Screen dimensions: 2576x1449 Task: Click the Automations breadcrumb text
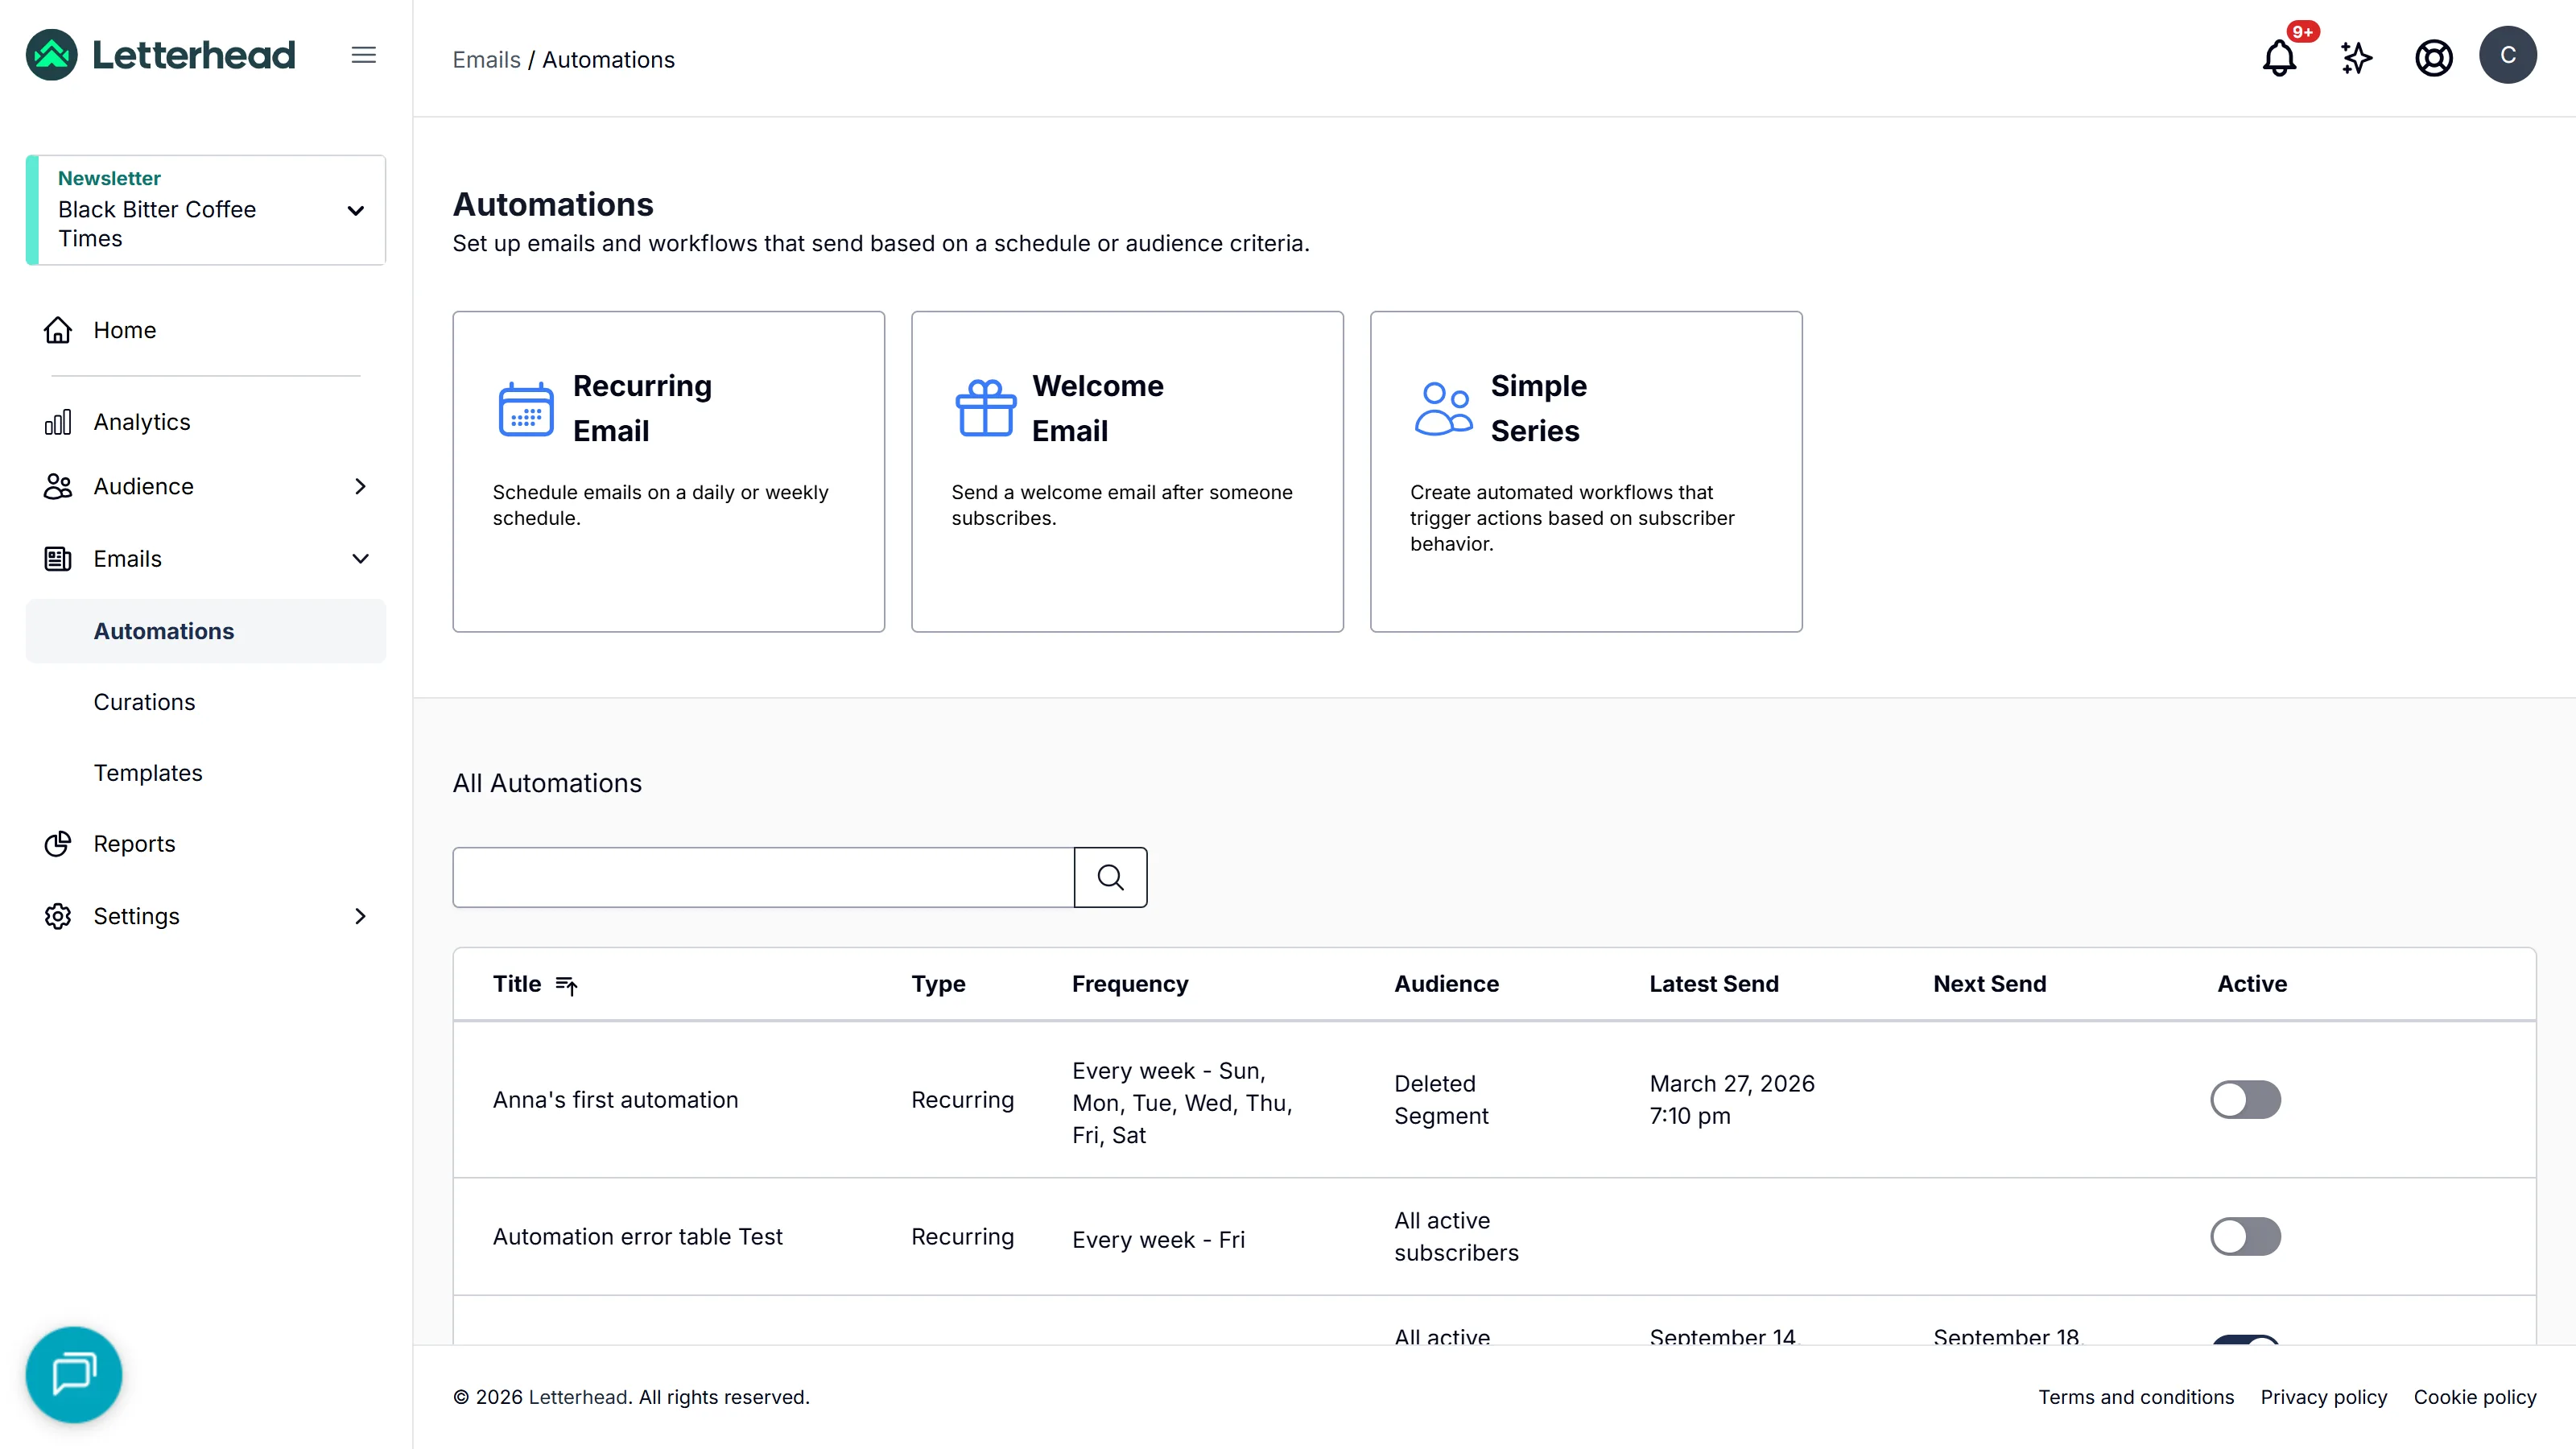(x=608, y=60)
